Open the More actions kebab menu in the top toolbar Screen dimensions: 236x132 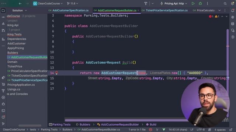pyautogui.click(x=207, y=3)
